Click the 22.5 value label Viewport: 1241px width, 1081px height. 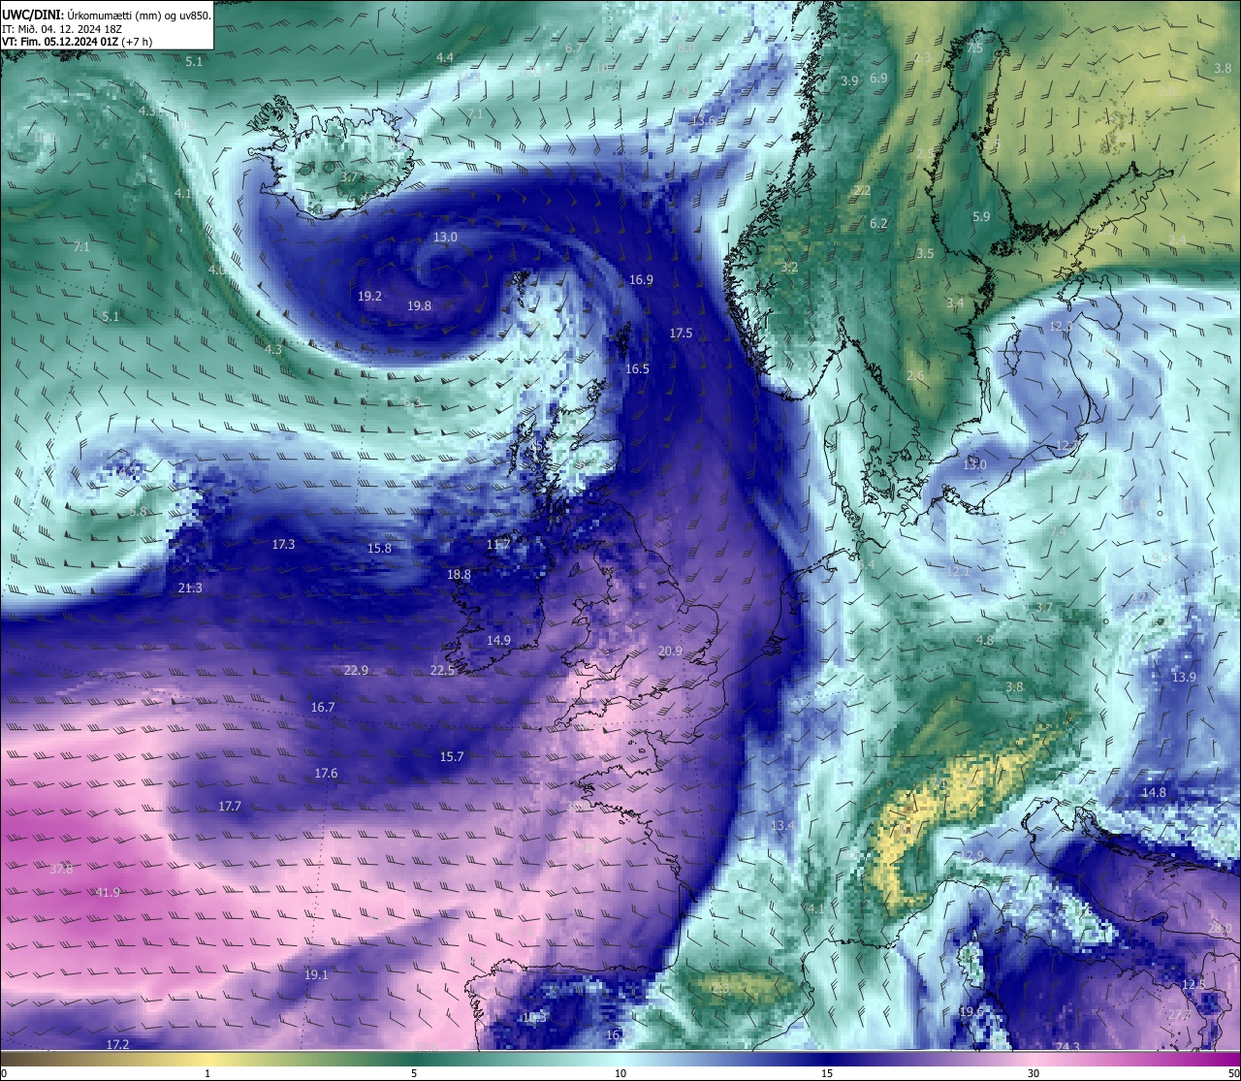(442, 670)
